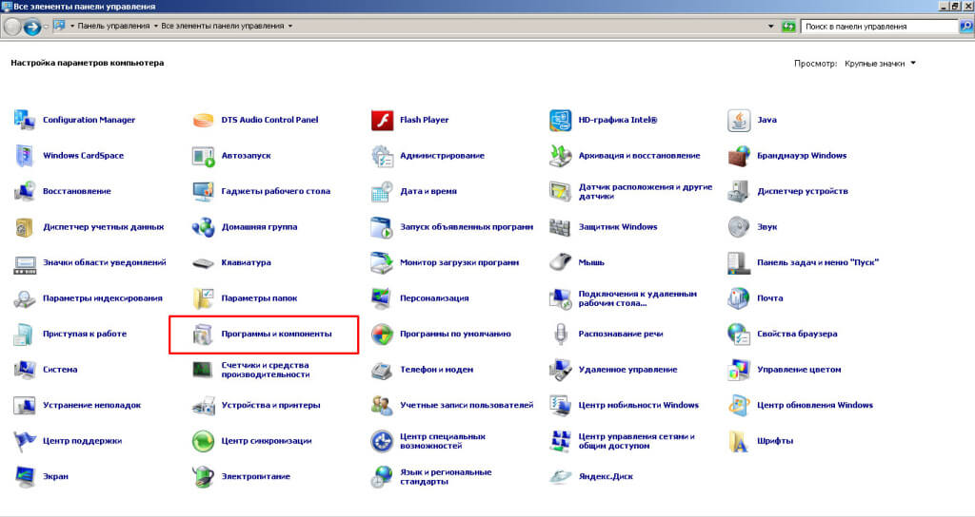
Task: Open the Шрифты icon
Action: 739,441
